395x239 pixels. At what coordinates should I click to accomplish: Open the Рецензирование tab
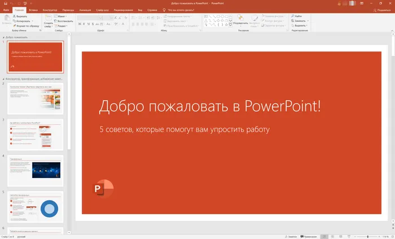[123, 10]
